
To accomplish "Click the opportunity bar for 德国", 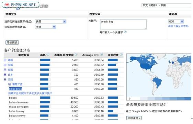I will (x=45, y=60).
